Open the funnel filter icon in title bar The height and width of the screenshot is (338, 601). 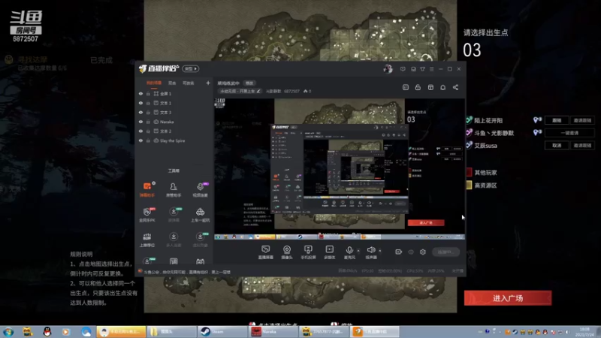[x=422, y=69]
